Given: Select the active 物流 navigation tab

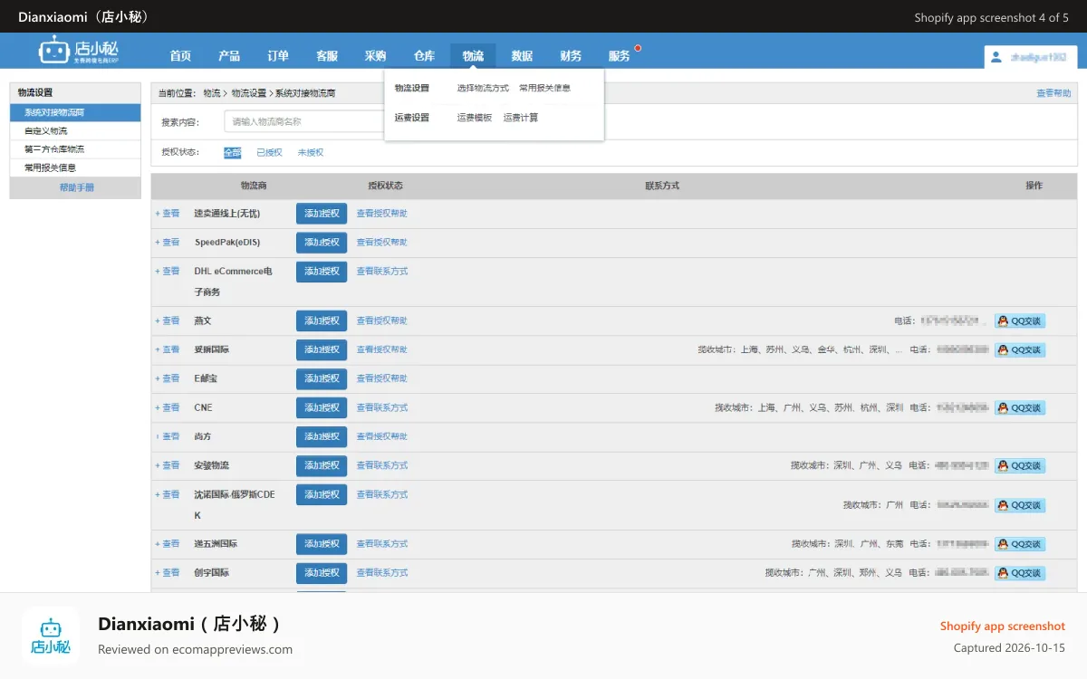Looking at the screenshot, I should pos(473,56).
